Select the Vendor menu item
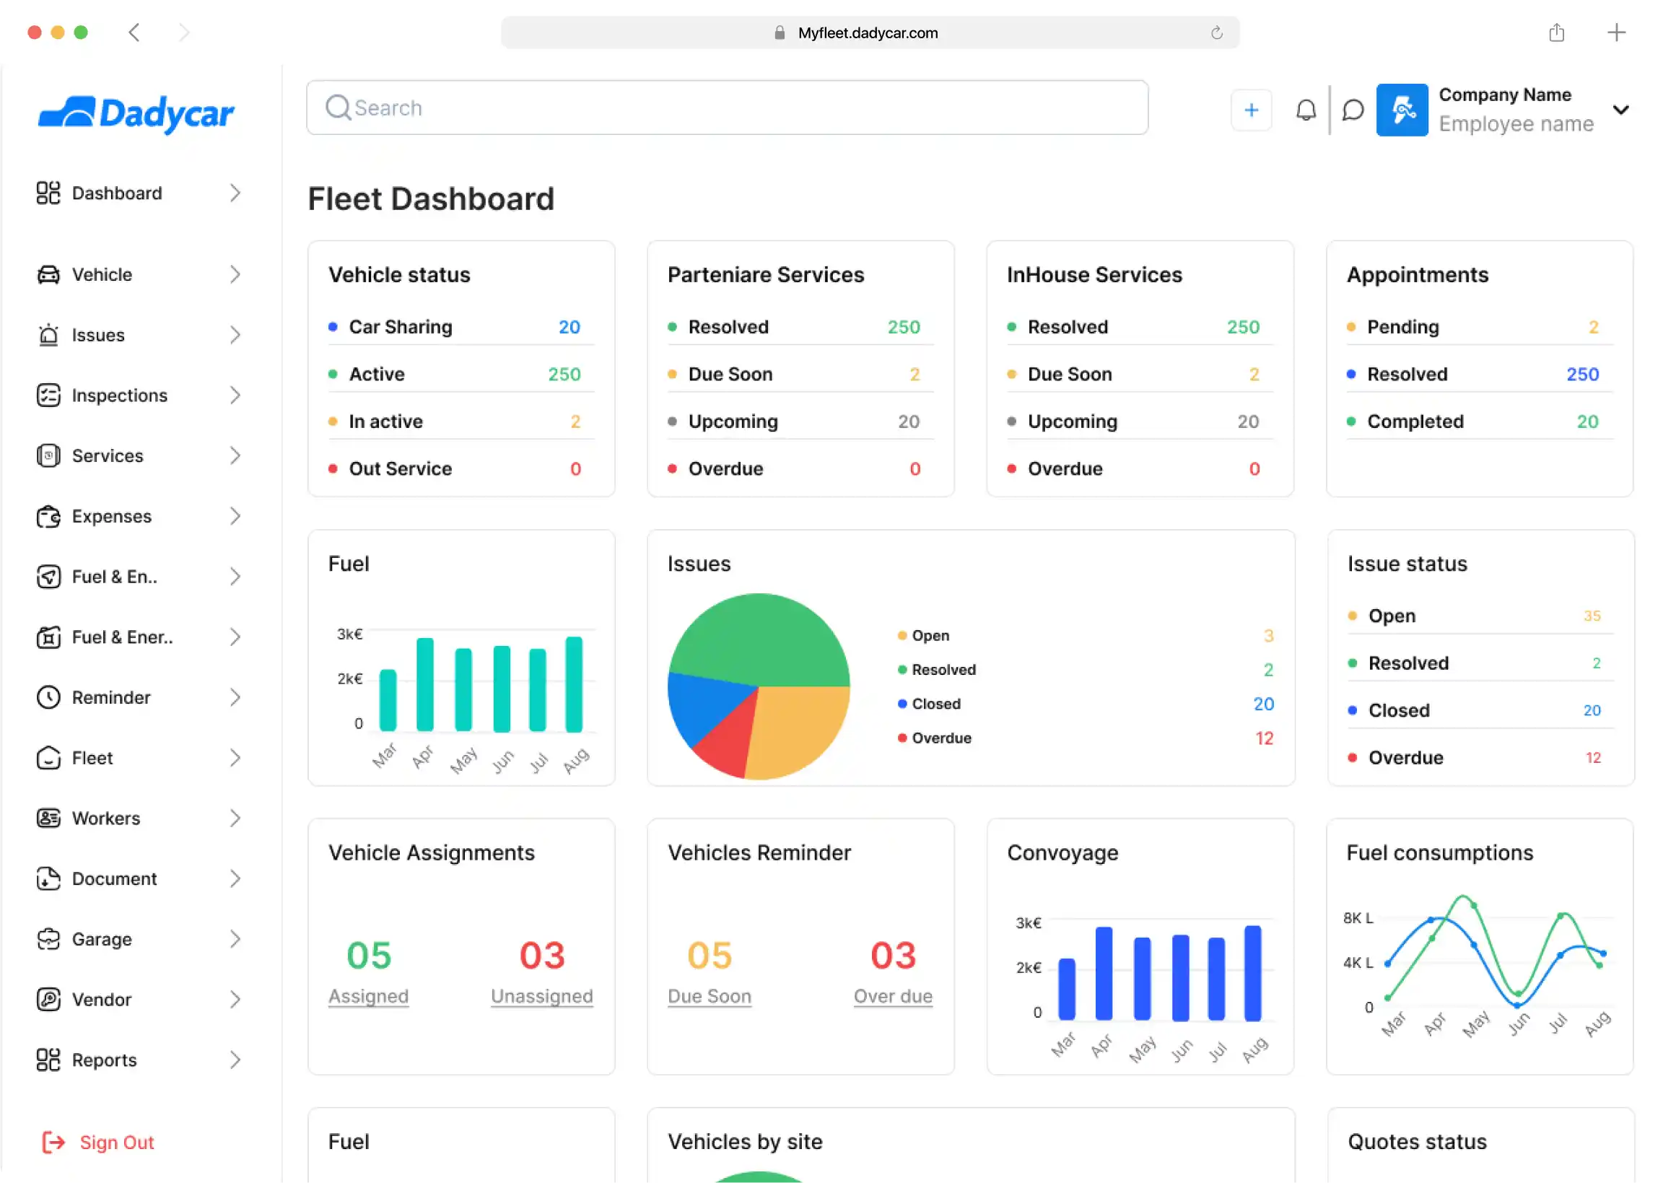The image size is (1663, 1183). [x=101, y=999]
